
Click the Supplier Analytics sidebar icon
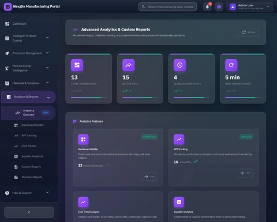(16, 157)
